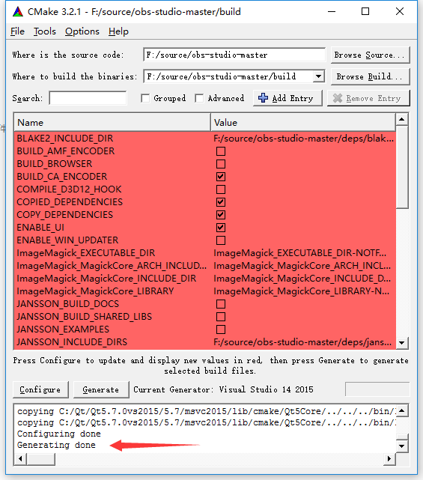Uncheck ENABLE_UI option
The width and height of the screenshot is (423, 480).
coord(221,228)
